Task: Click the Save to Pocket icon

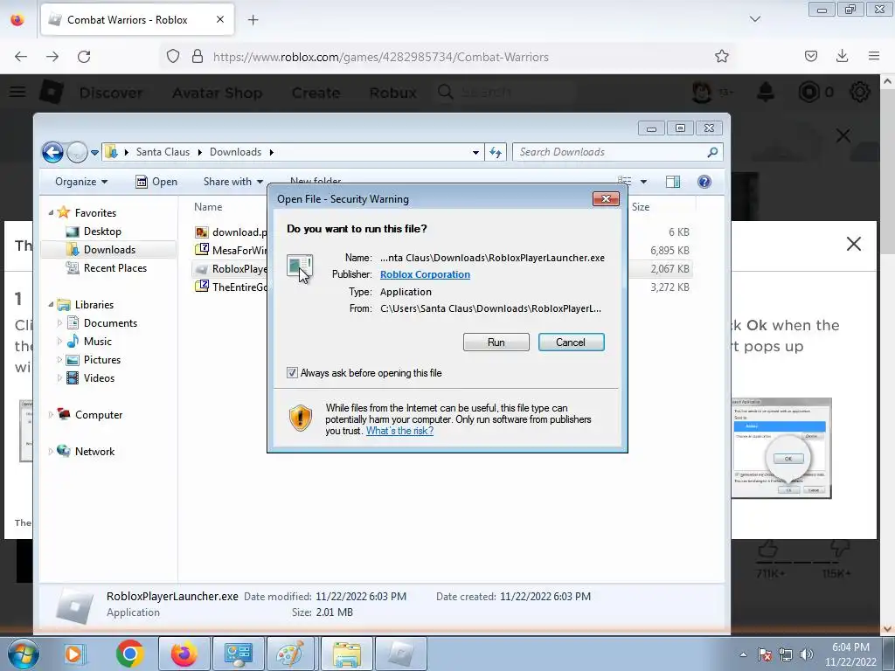Action: [811, 56]
